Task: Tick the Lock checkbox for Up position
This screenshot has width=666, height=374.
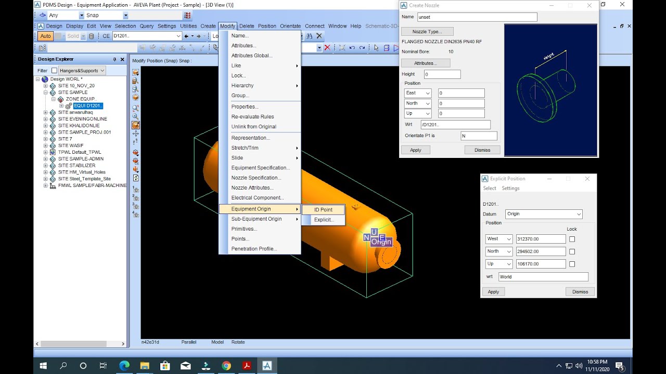Action: tap(572, 264)
